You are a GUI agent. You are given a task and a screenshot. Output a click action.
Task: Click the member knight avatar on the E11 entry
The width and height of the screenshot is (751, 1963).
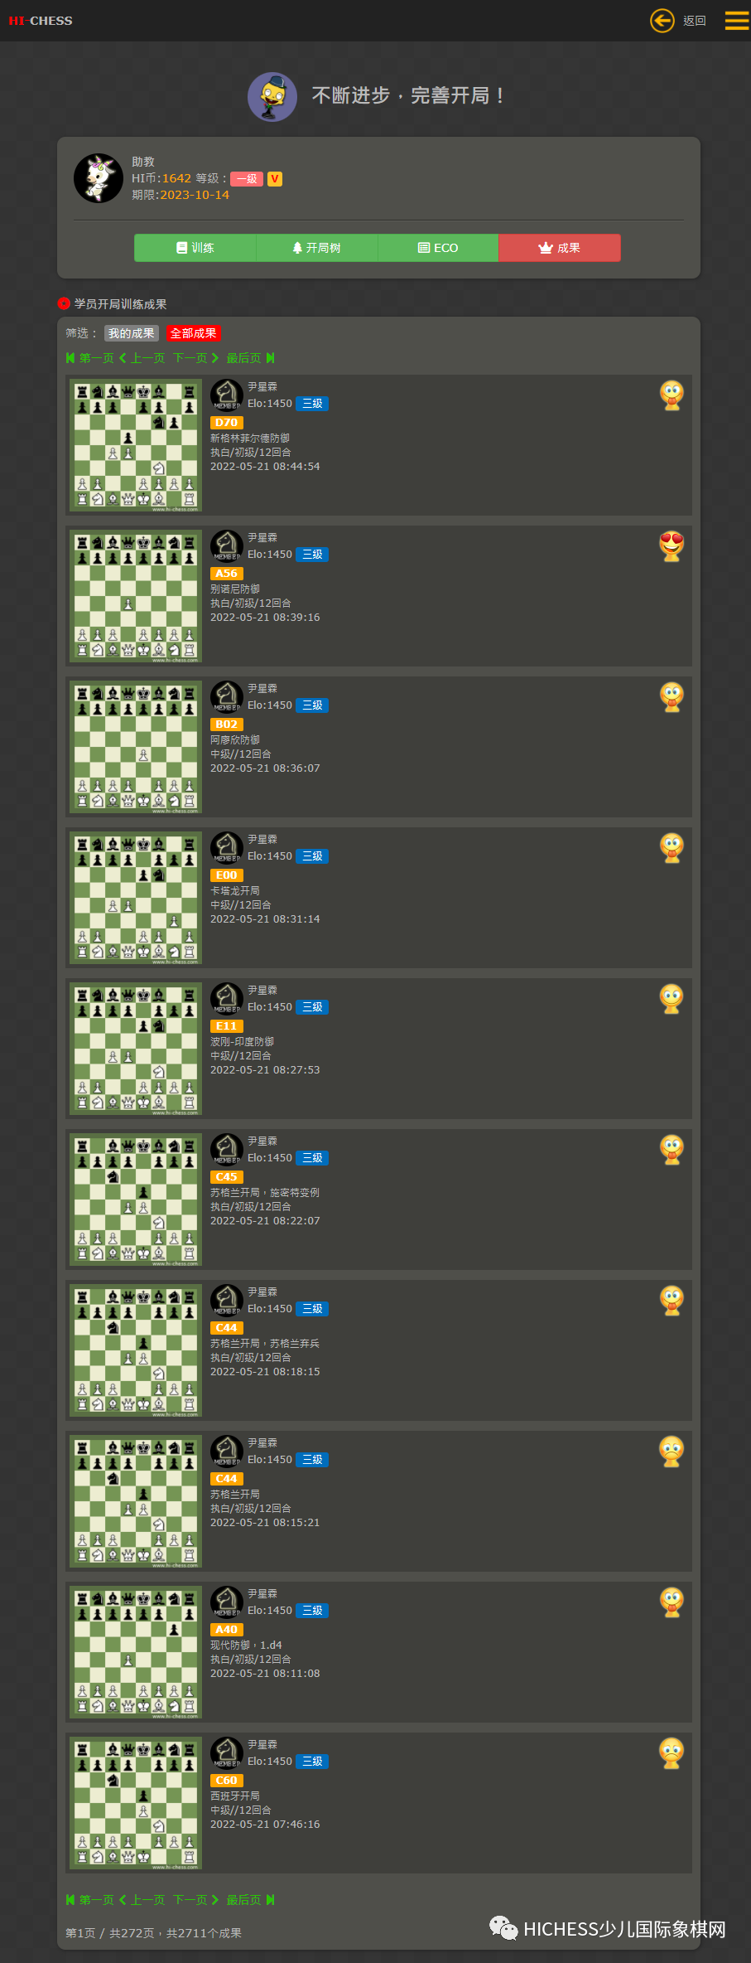(x=226, y=999)
